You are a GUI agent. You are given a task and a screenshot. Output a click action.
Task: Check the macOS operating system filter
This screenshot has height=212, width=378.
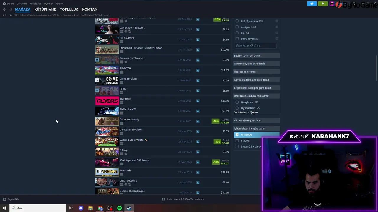(x=237, y=140)
